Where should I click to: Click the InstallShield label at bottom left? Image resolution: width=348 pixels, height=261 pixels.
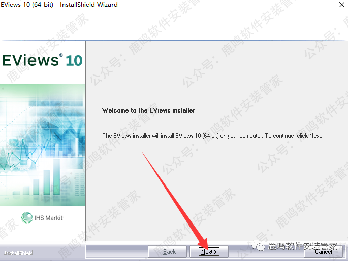pyautogui.click(x=18, y=253)
